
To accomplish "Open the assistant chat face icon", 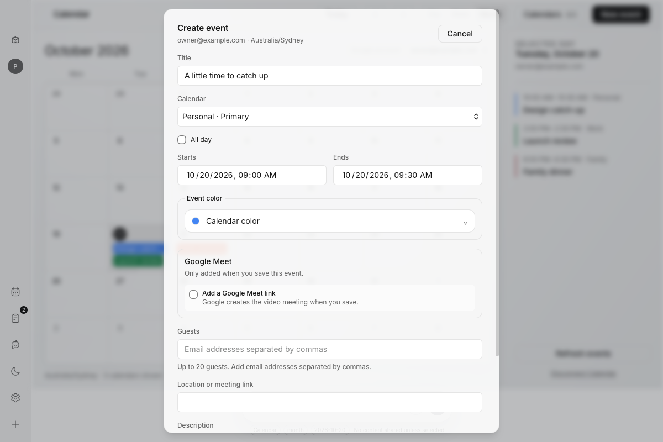I will tap(15, 345).
